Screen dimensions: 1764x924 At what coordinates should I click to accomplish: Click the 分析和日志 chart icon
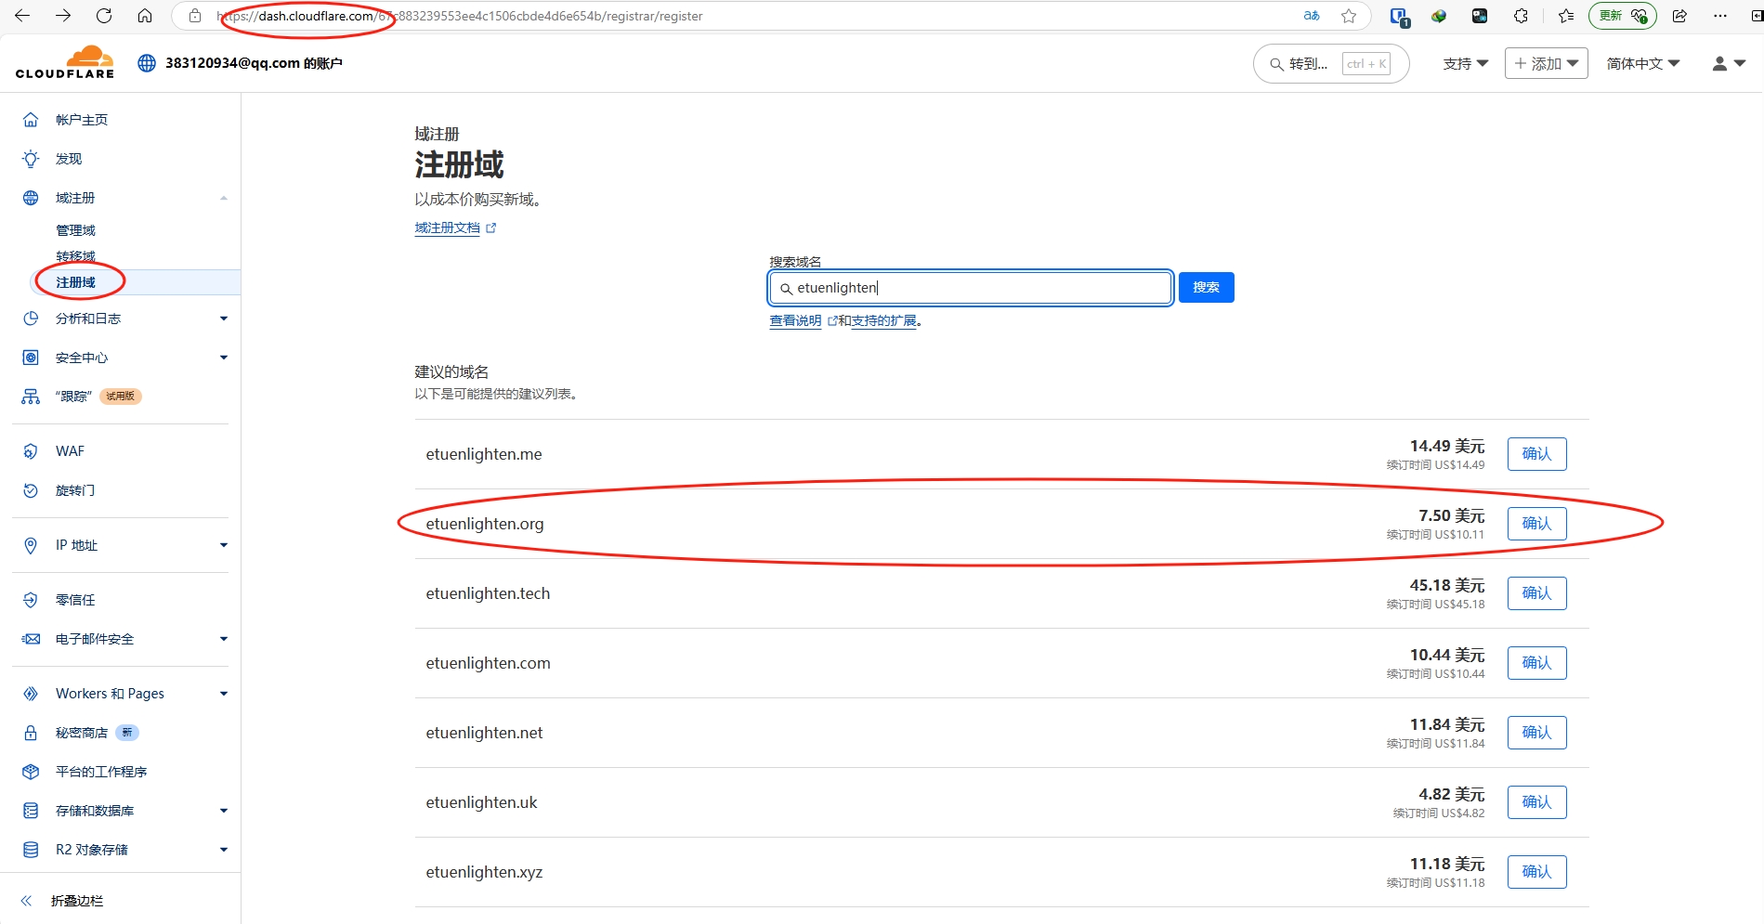click(31, 319)
